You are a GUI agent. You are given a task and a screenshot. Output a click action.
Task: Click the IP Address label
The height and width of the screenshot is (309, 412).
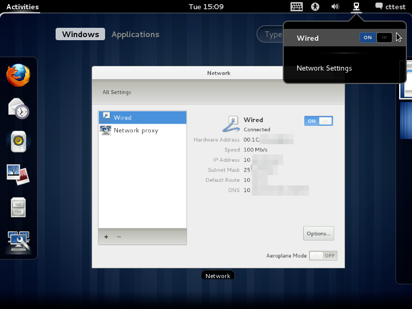[226, 160]
